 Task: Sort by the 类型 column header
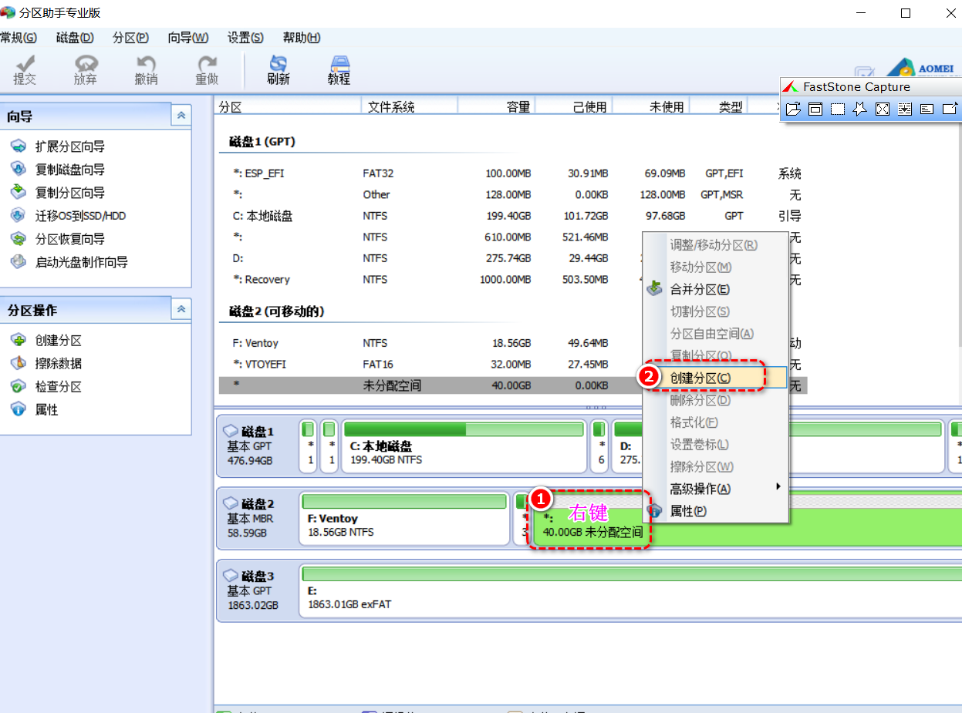[x=717, y=107]
